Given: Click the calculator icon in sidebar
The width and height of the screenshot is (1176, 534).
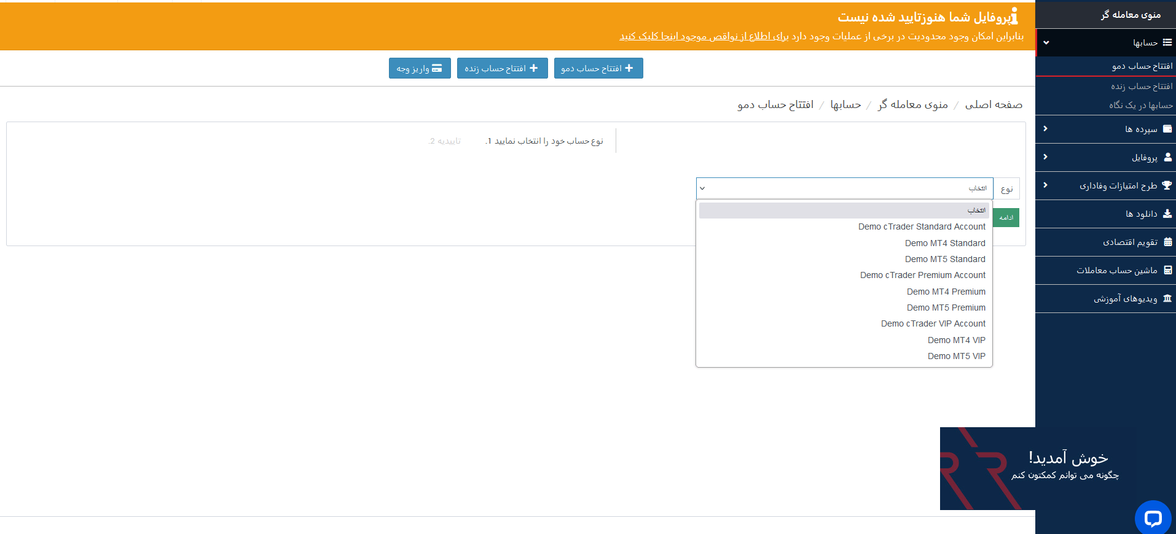Looking at the screenshot, I should tap(1167, 270).
